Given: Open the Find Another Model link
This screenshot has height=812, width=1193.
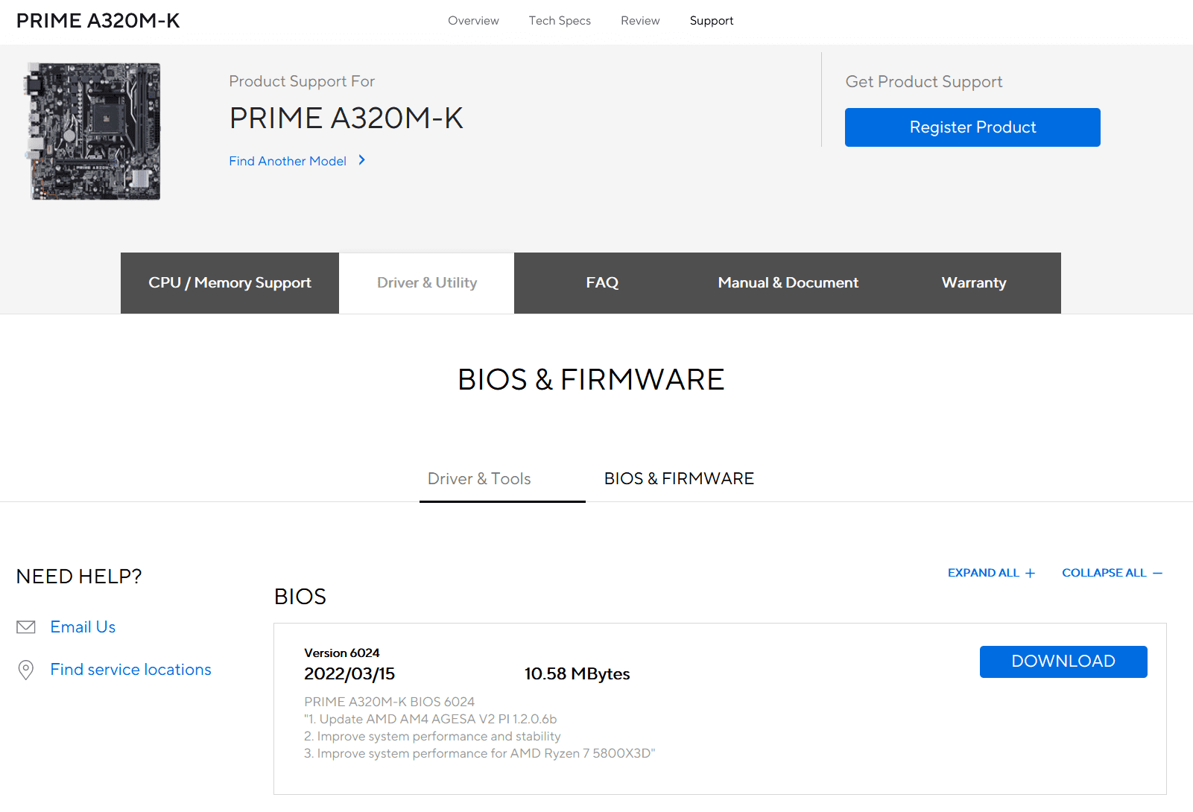Looking at the screenshot, I should click(288, 161).
